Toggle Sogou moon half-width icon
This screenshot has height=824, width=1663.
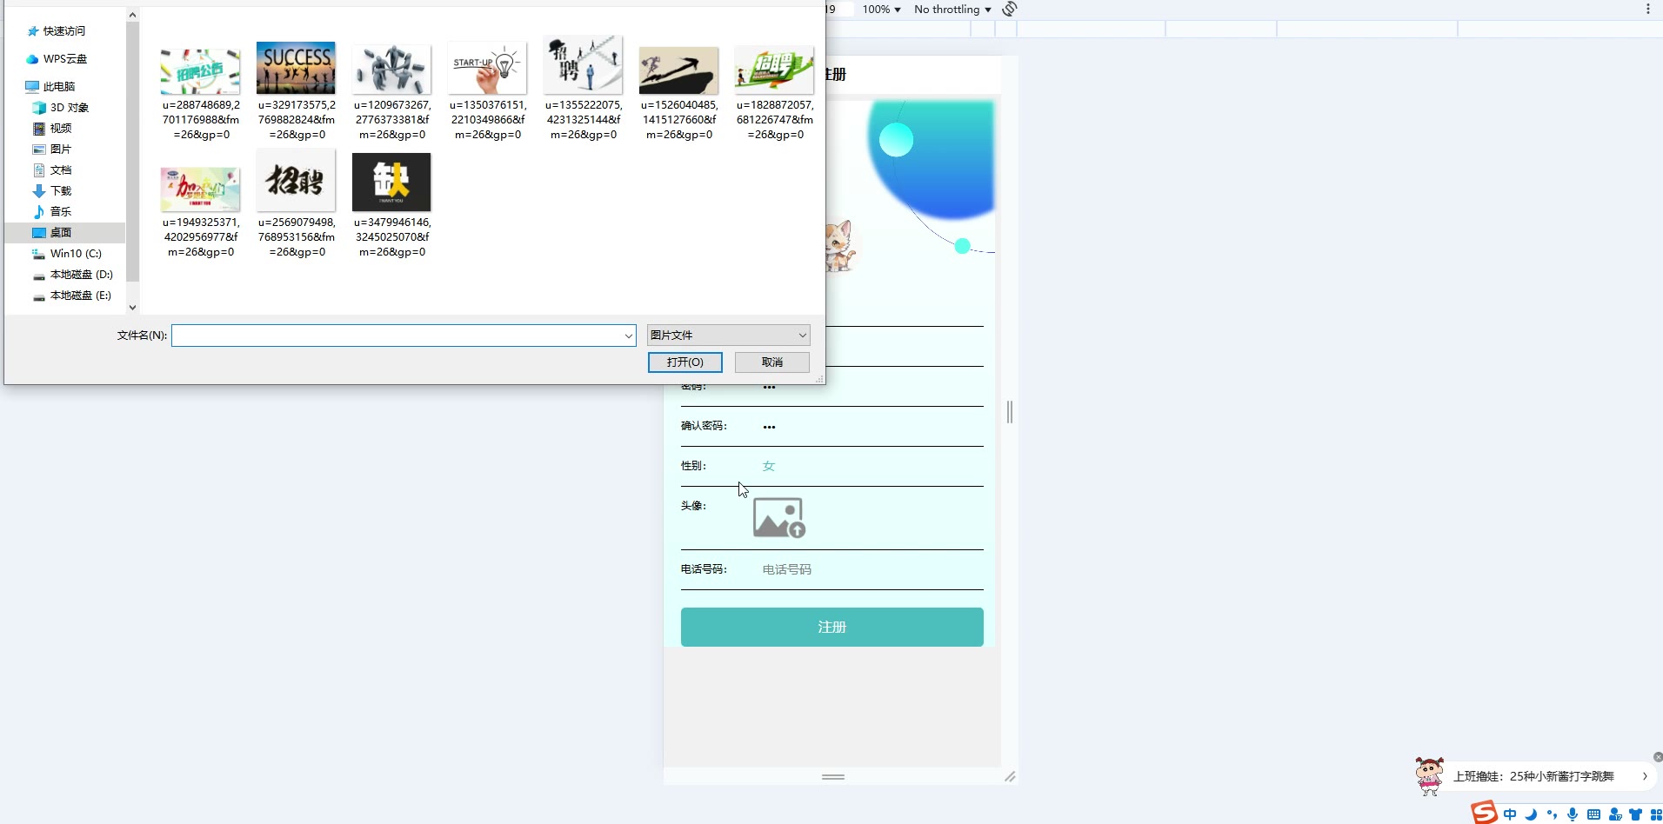click(1531, 814)
